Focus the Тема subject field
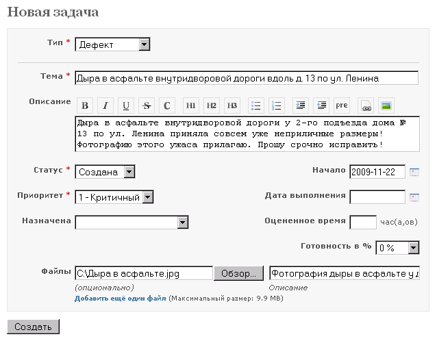The width and height of the screenshot is (437, 341). point(247,78)
